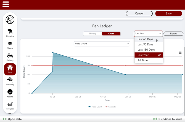The image size is (185, 122).
Task: Choose Last 60 Days option
Action: [149, 39]
